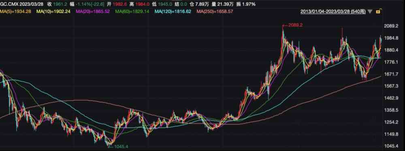Click the 1567.3 price axis label

392,86
